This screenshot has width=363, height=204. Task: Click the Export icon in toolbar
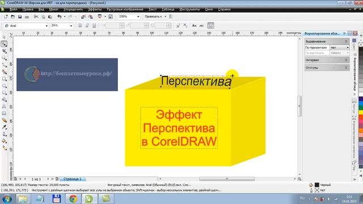(91, 16)
